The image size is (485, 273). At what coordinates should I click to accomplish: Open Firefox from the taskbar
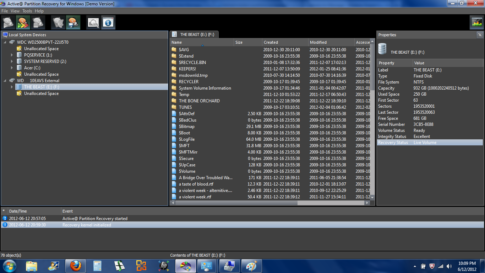[x=75, y=266]
